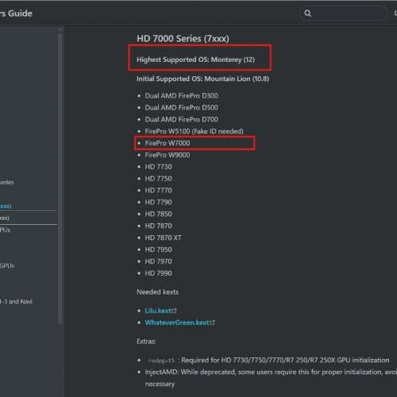
Task: Select highlighted (xxxx) sidebar entry
Action: click(6, 206)
